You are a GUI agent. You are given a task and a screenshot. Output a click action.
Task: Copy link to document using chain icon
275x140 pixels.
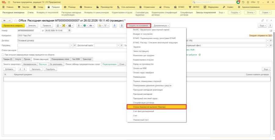click(263, 20)
